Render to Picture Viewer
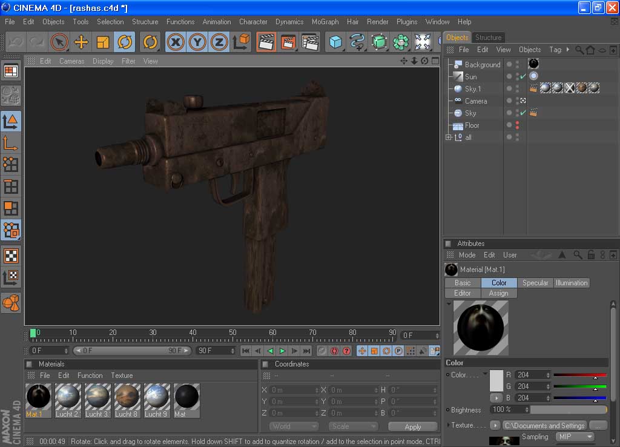The image size is (620, 447). pyautogui.click(x=288, y=42)
